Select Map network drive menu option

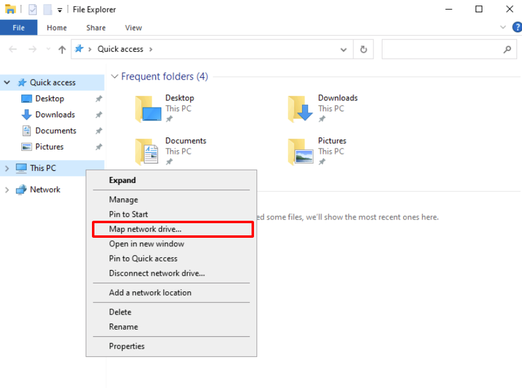click(x=145, y=229)
